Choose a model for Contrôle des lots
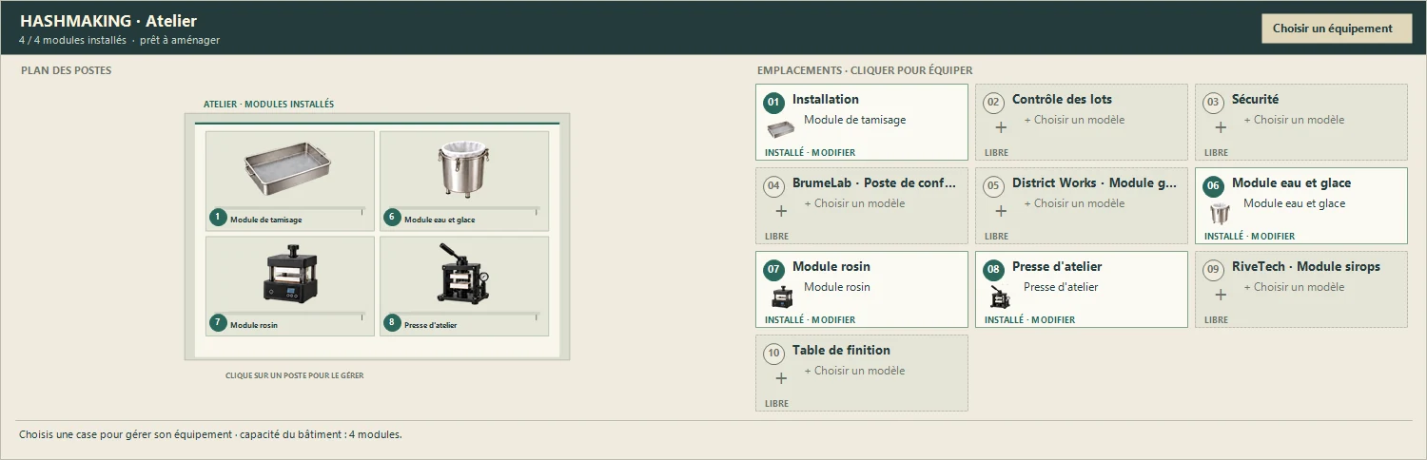Screen dimensions: 1427x460 click(x=1074, y=120)
